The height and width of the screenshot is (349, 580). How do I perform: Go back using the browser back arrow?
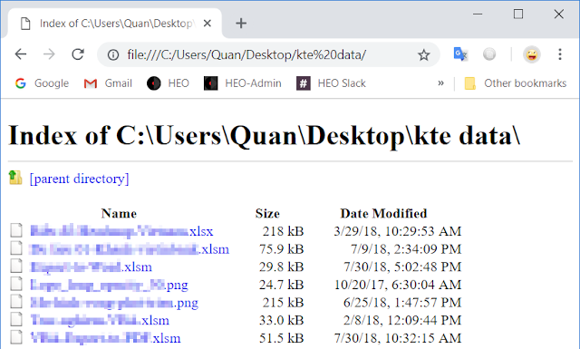[21, 54]
